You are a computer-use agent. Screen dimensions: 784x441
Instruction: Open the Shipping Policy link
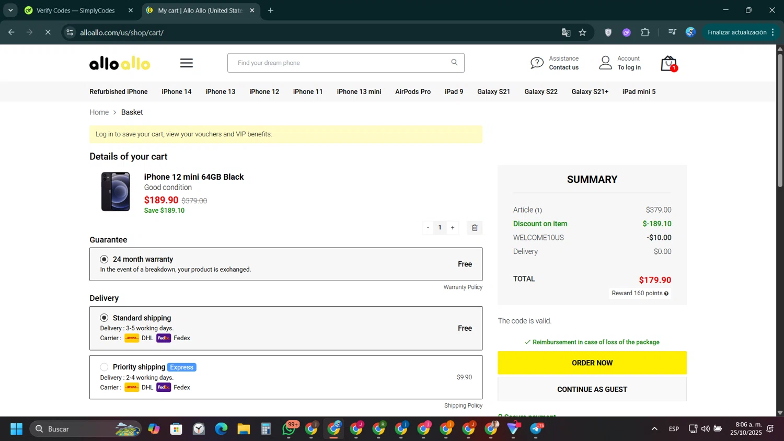[x=464, y=405]
